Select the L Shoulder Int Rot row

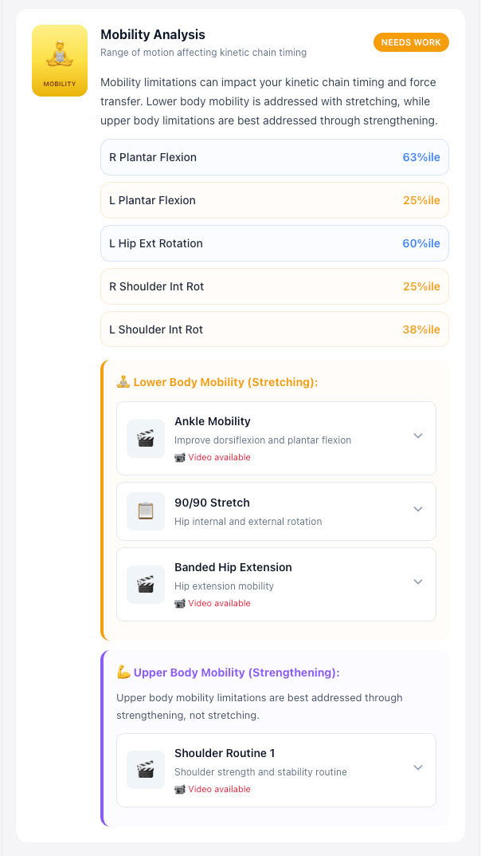tap(274, 329)
